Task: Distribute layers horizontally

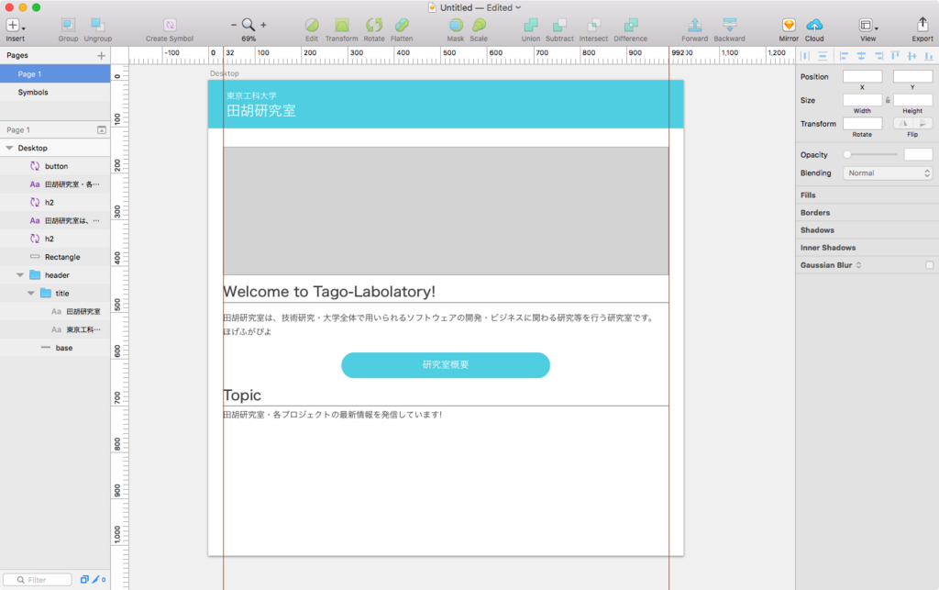Action: [805, 56]
